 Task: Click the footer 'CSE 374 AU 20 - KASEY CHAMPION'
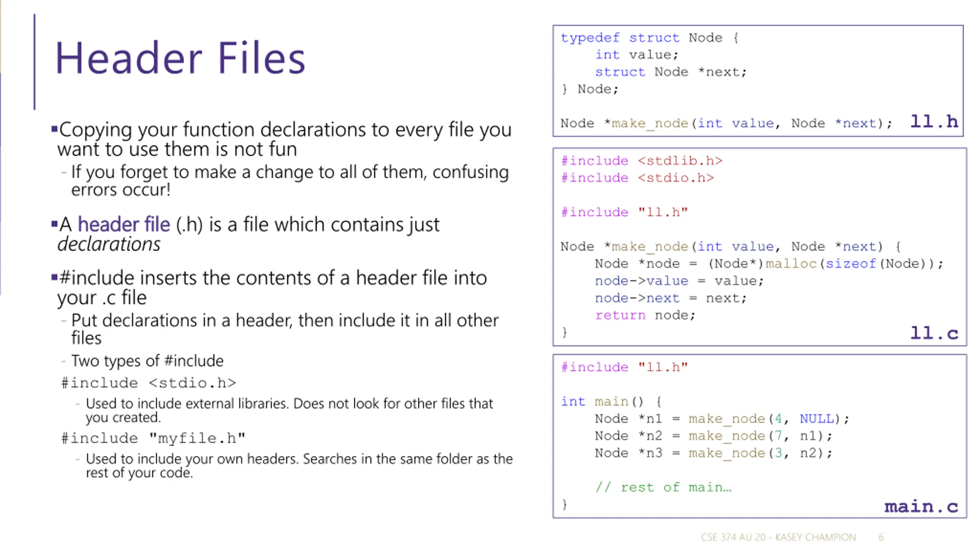pos(778,537)
